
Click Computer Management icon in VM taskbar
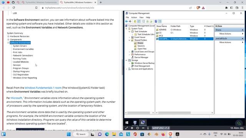click(143, 123)
